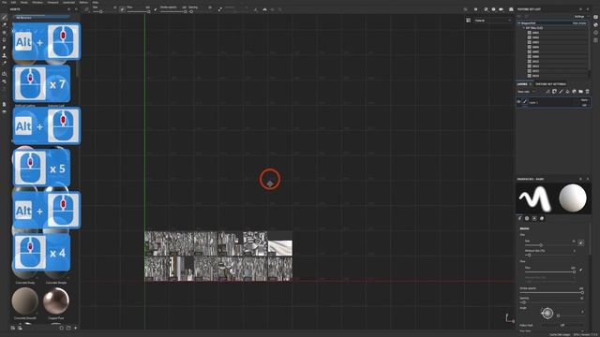Click the add asset plus icon in Assets panel
Screen dimensions: 600x337
[75, 328]
